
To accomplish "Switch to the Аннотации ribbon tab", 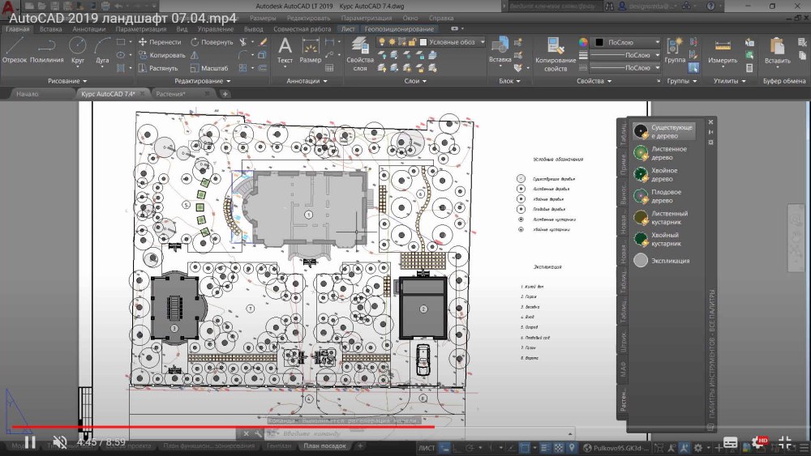I will click(x=88, y=29).
